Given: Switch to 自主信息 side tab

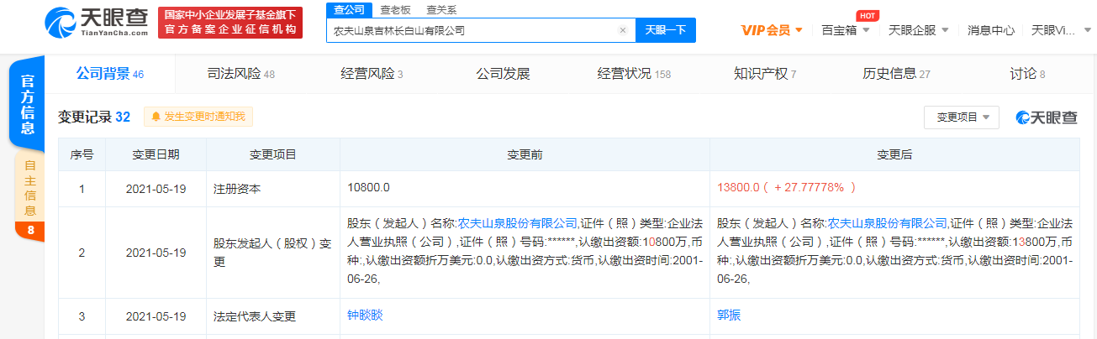Looking at the screenshot, I should pyautogui.click(x=29, y=187).
